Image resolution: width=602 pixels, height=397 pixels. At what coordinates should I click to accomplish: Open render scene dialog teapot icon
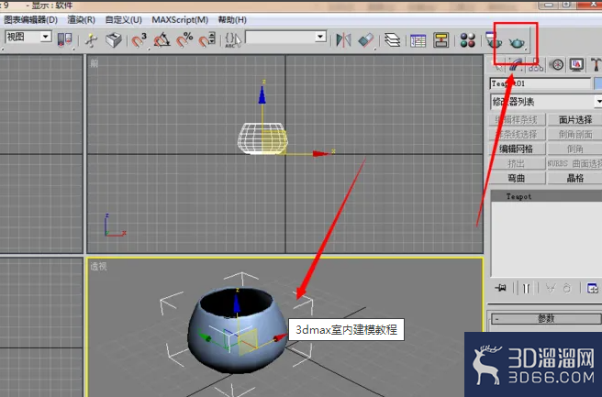click(494, 40)
